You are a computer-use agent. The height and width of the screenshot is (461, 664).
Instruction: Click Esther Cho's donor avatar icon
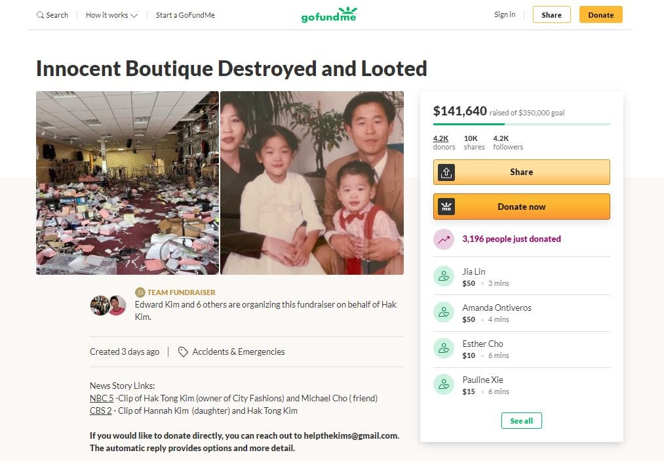tap(444, 348)
